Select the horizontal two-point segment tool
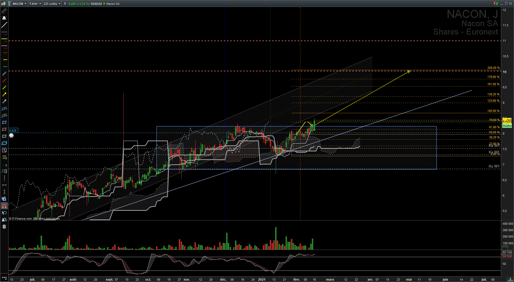 pyautogui.click(x=4, y=185)
